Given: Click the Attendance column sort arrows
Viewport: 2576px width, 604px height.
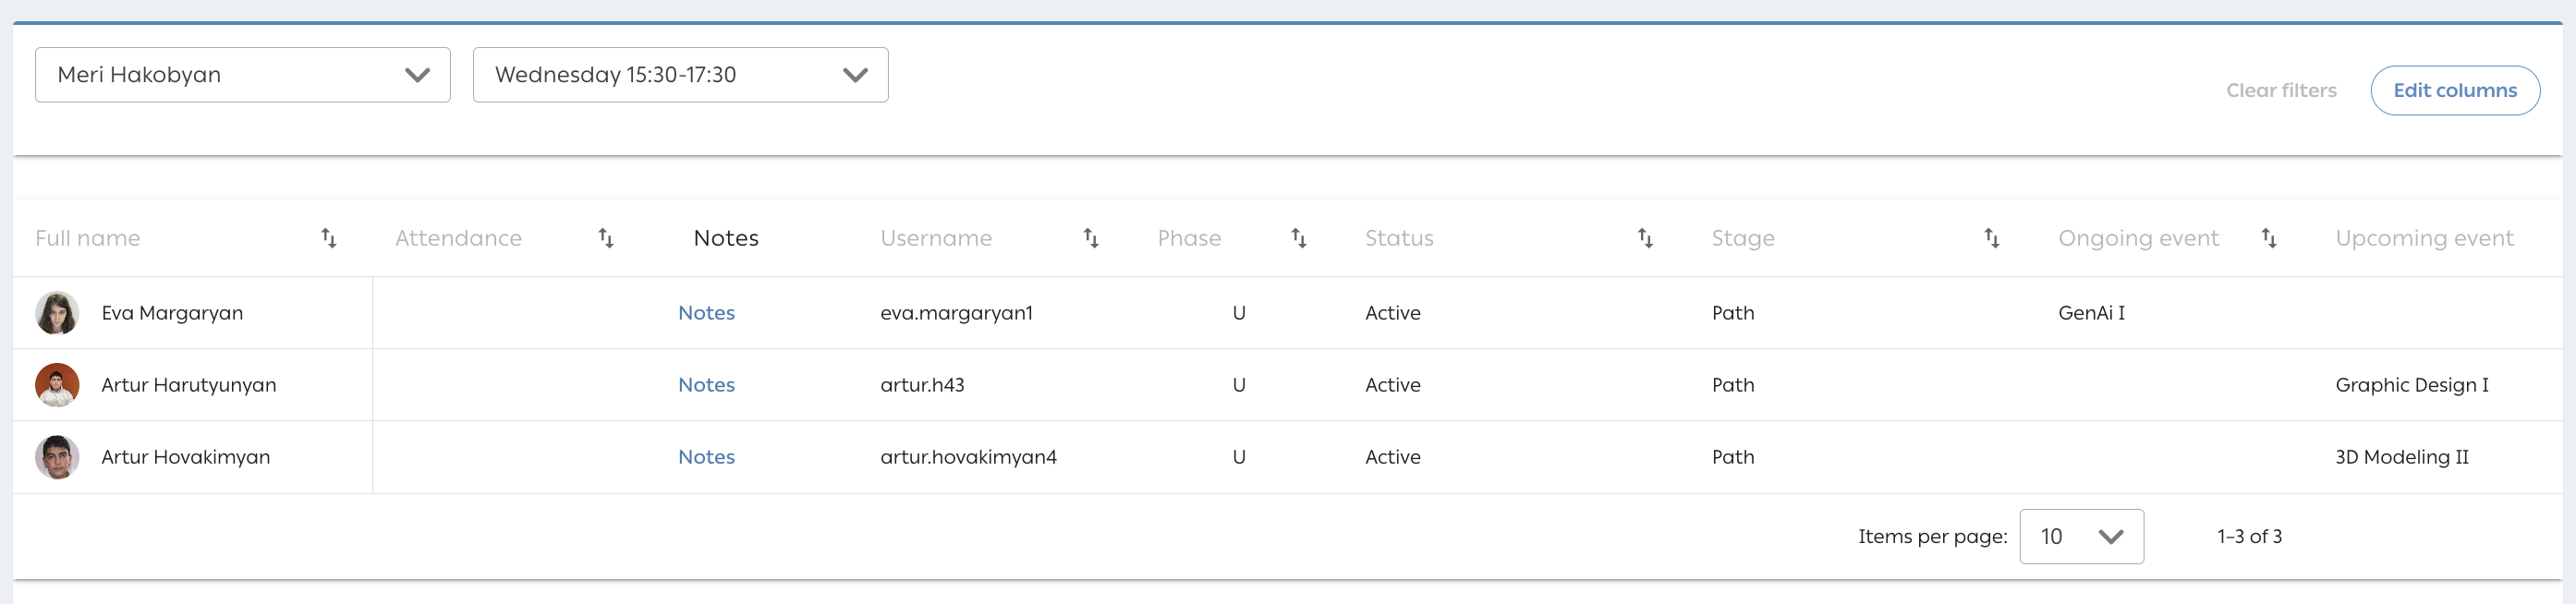Looking at the screenshot, I should [606, 238].
